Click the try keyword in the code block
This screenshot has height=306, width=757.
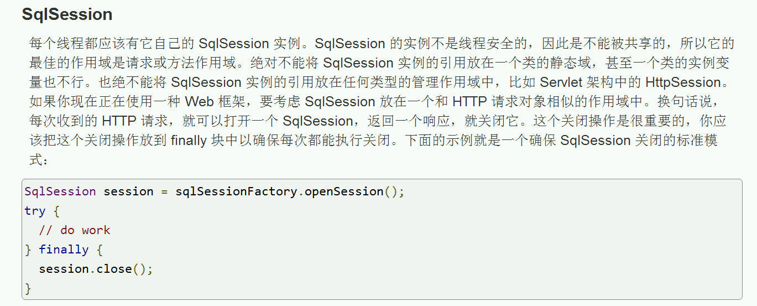pyautogui.click(x=35, y=211)
